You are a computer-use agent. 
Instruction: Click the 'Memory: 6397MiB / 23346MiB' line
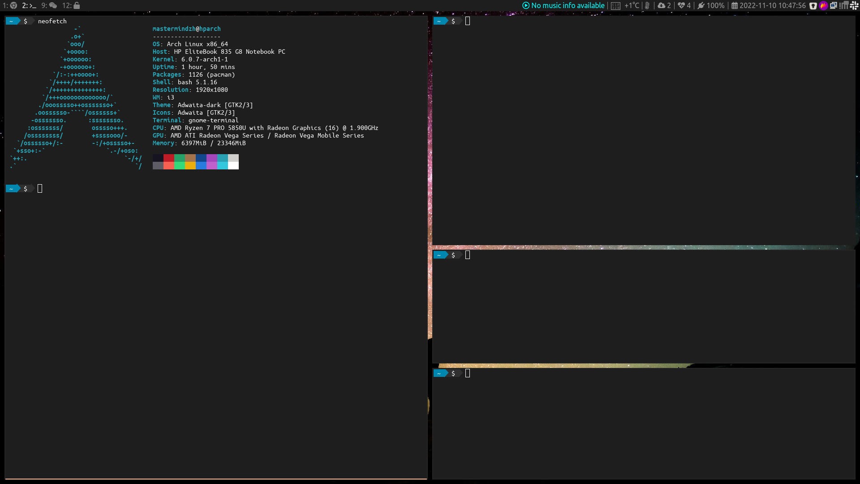(x=199, y=143)
